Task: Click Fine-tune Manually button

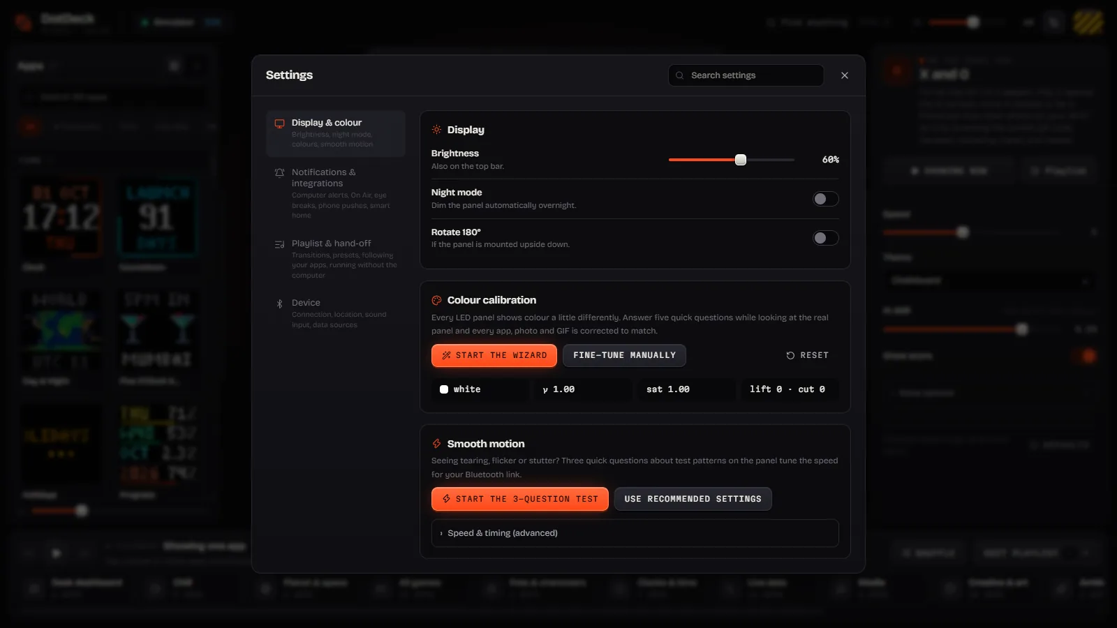Action: click(x=624, y=355)
